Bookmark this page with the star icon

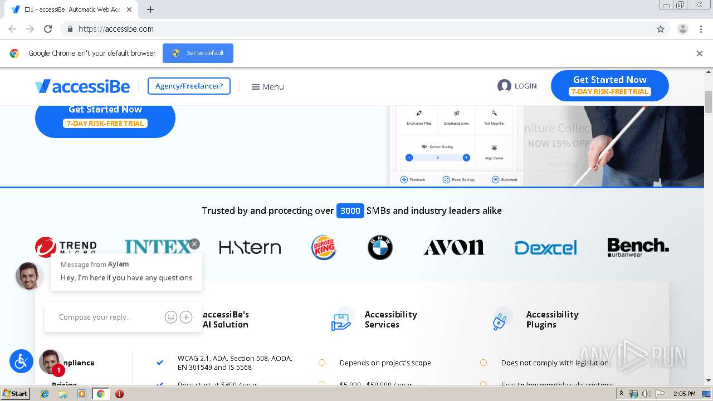pos(661,29)
